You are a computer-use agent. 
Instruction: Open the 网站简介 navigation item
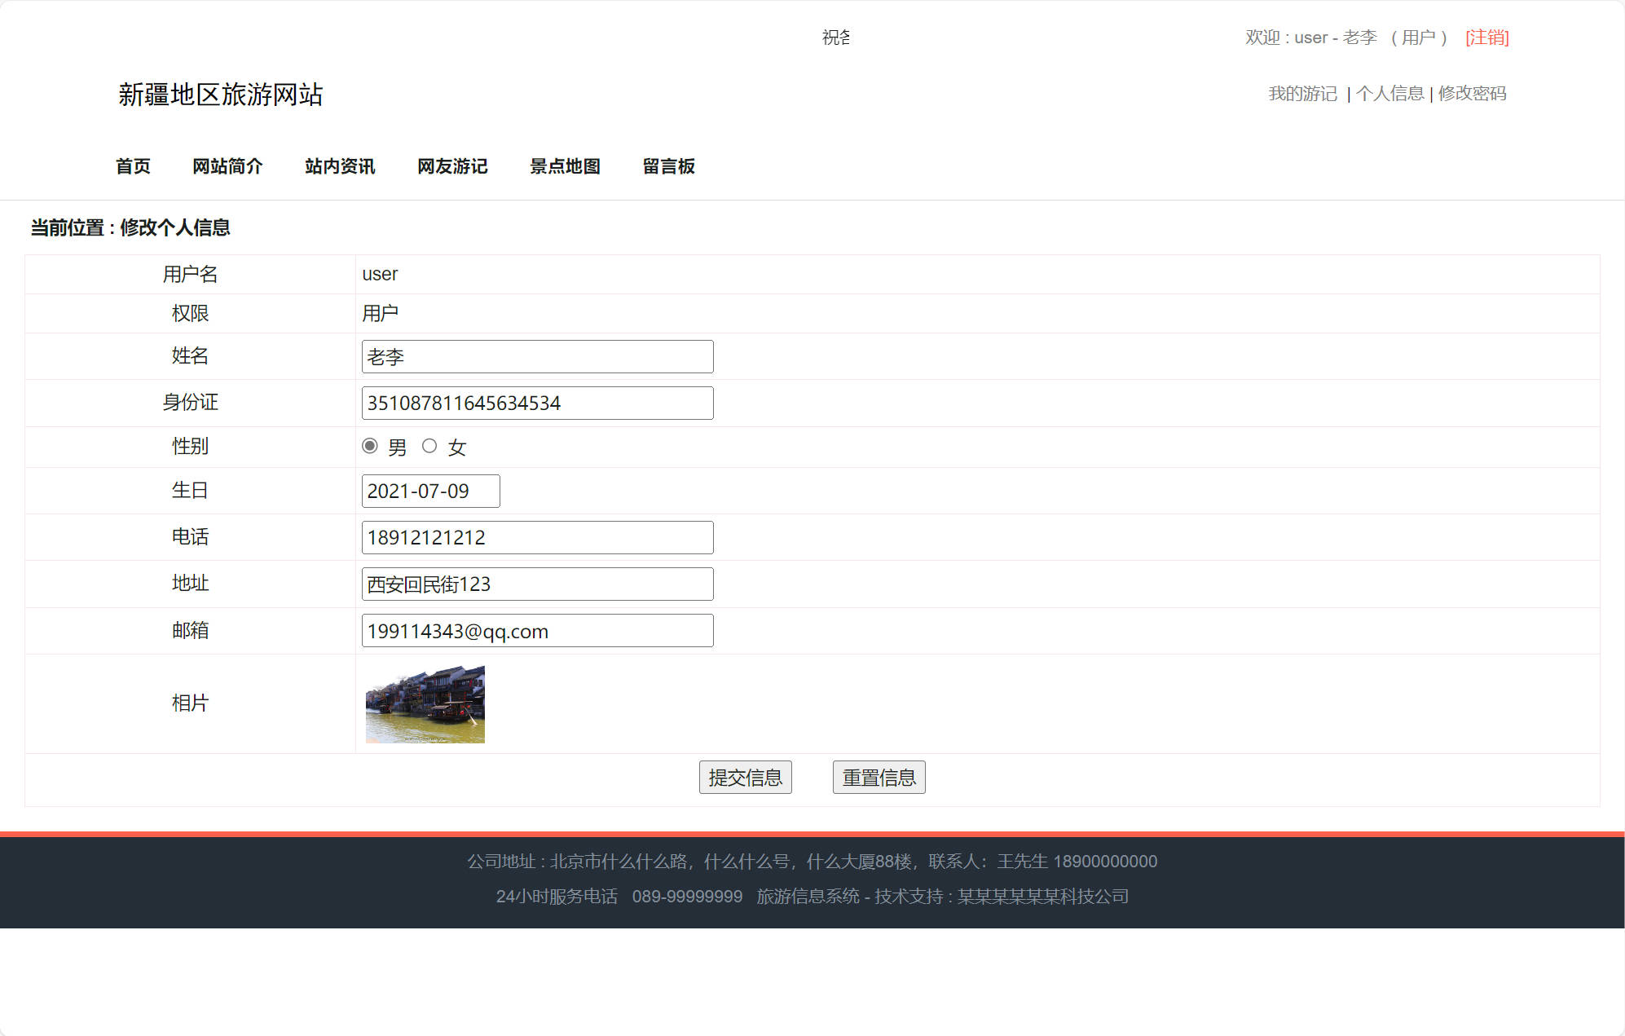[227, 166]
